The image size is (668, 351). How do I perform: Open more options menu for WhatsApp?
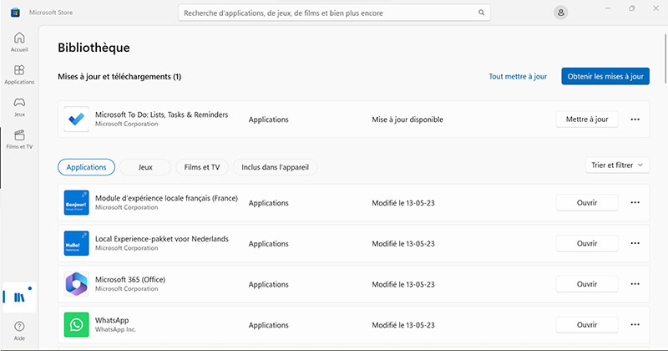coord(635,324)
